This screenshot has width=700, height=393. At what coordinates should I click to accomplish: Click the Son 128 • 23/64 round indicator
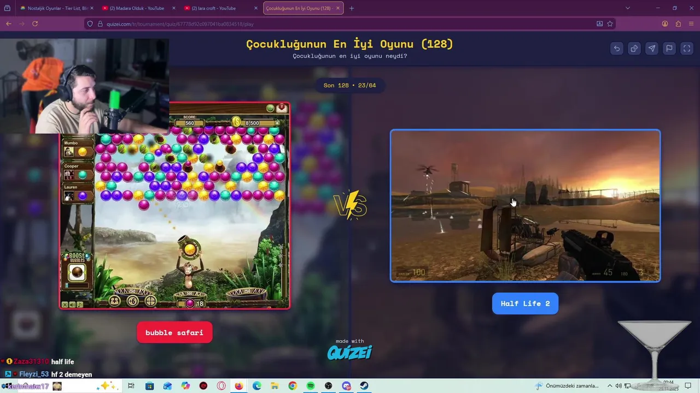(x=350, y=85)
